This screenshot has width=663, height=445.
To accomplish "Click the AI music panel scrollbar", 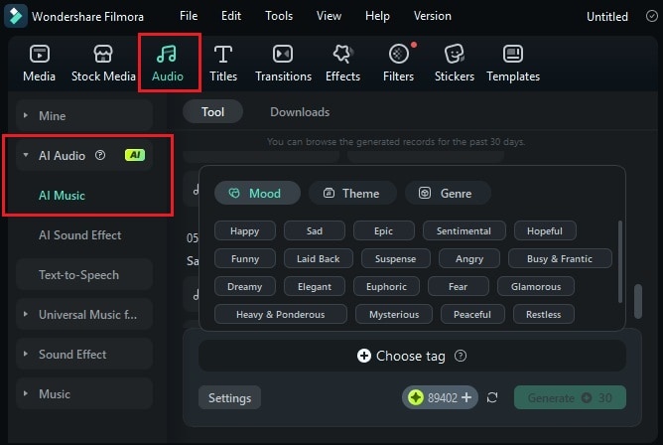I will (x=638, y=301).
